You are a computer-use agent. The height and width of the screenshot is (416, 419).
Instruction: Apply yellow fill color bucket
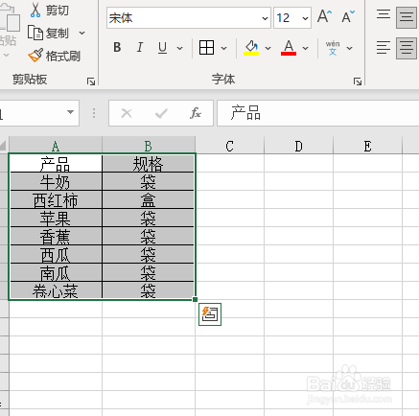click(251, 48)
